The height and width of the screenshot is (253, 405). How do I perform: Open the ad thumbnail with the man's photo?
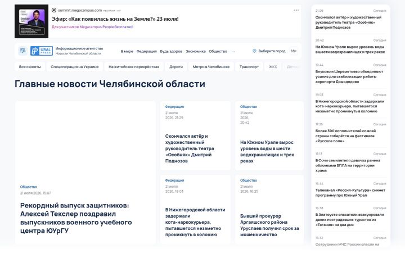coord(31,21)
